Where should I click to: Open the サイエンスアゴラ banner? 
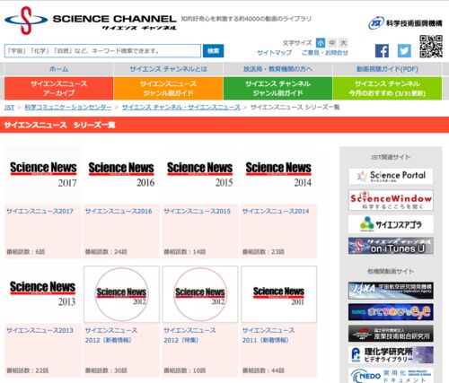click(391, 224)
